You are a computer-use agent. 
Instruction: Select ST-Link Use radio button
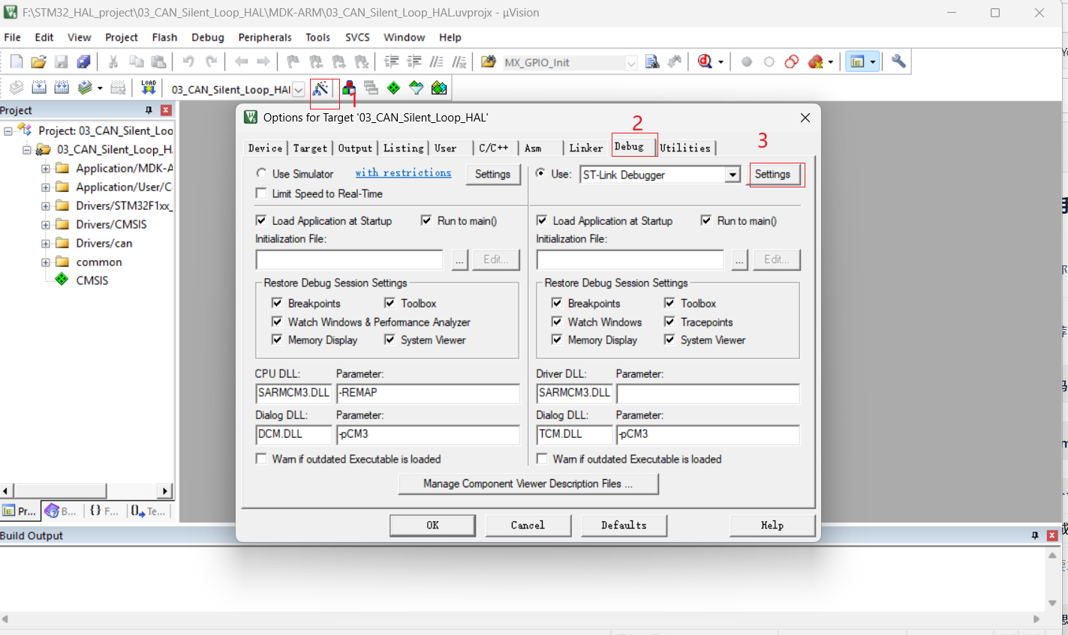[x=541, y=173]
